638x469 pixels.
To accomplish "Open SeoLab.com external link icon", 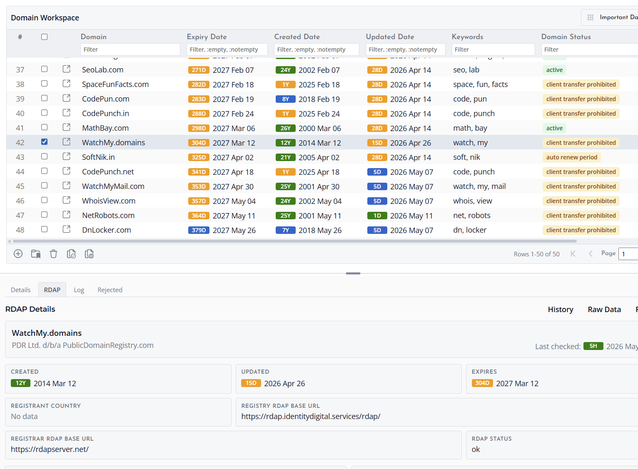I will 66,69.
